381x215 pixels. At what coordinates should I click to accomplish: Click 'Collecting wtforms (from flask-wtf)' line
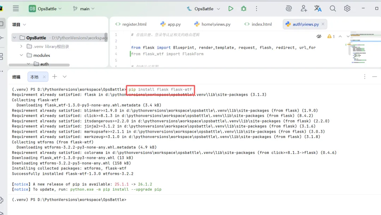[53, 142]
